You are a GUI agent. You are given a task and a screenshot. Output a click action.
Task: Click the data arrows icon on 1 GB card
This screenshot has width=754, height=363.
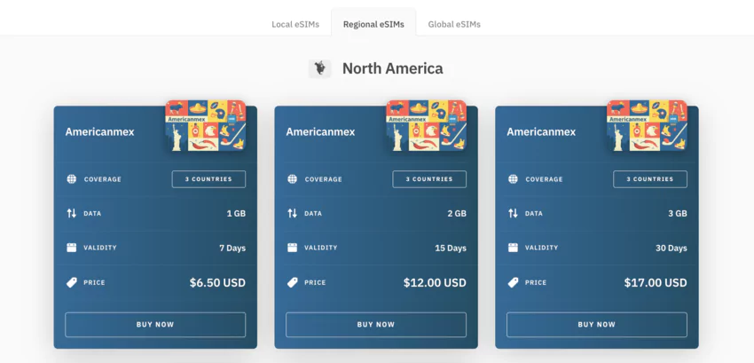pos(72,213)
